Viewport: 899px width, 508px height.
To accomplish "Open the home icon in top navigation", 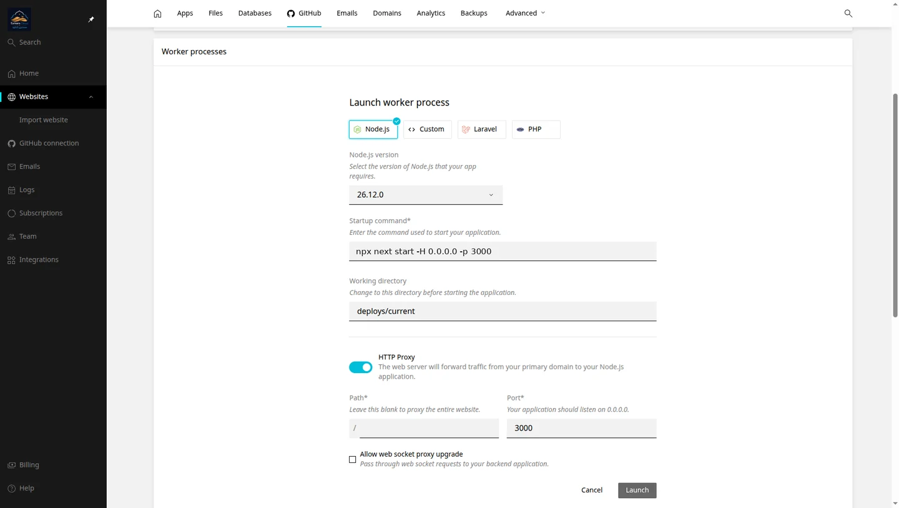I will [157, 13].
